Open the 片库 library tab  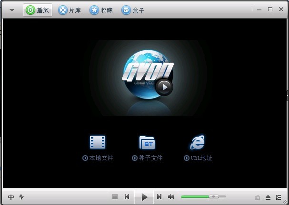point(69,10)
